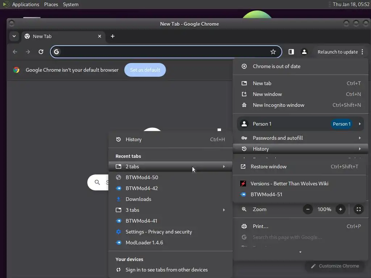Click the Zoom magnifier icon

pos(244,209)
